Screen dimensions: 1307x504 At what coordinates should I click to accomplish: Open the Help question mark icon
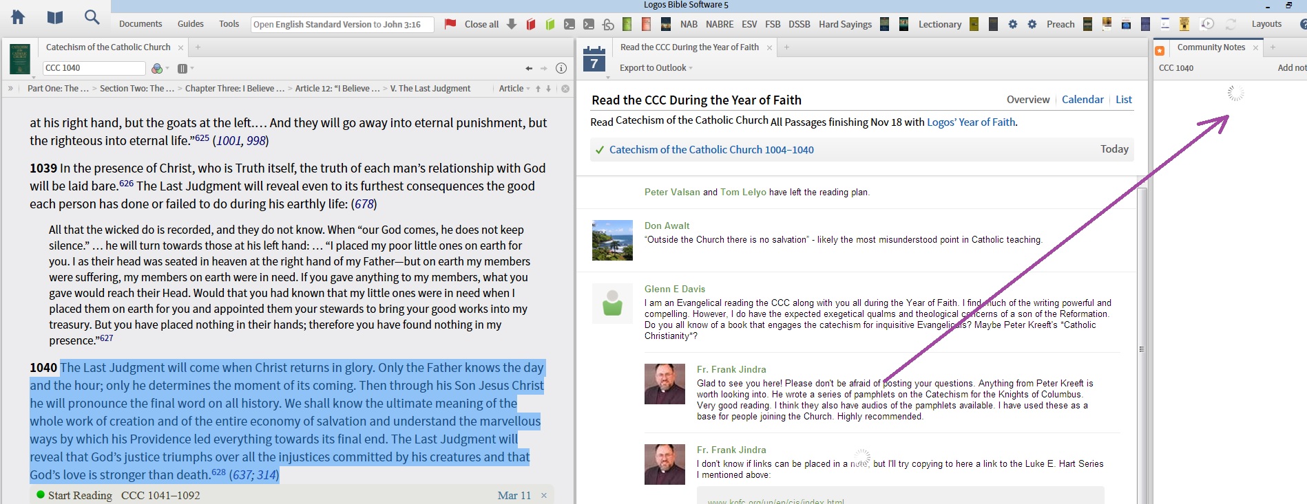pos(1303,24)
